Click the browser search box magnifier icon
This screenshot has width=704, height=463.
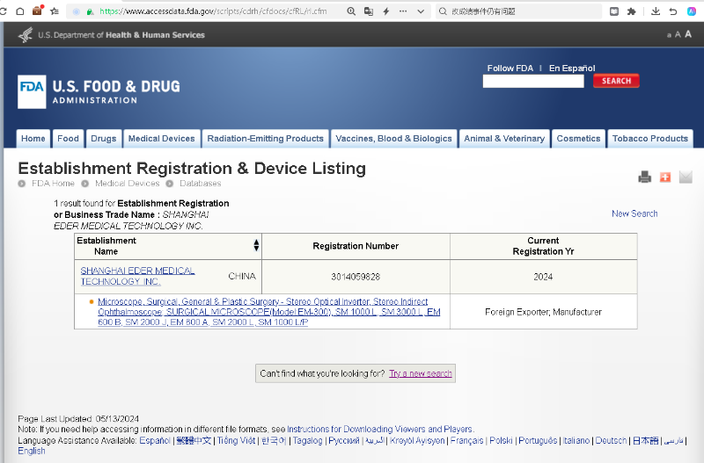pyautogui.click(x=443, y=11)
